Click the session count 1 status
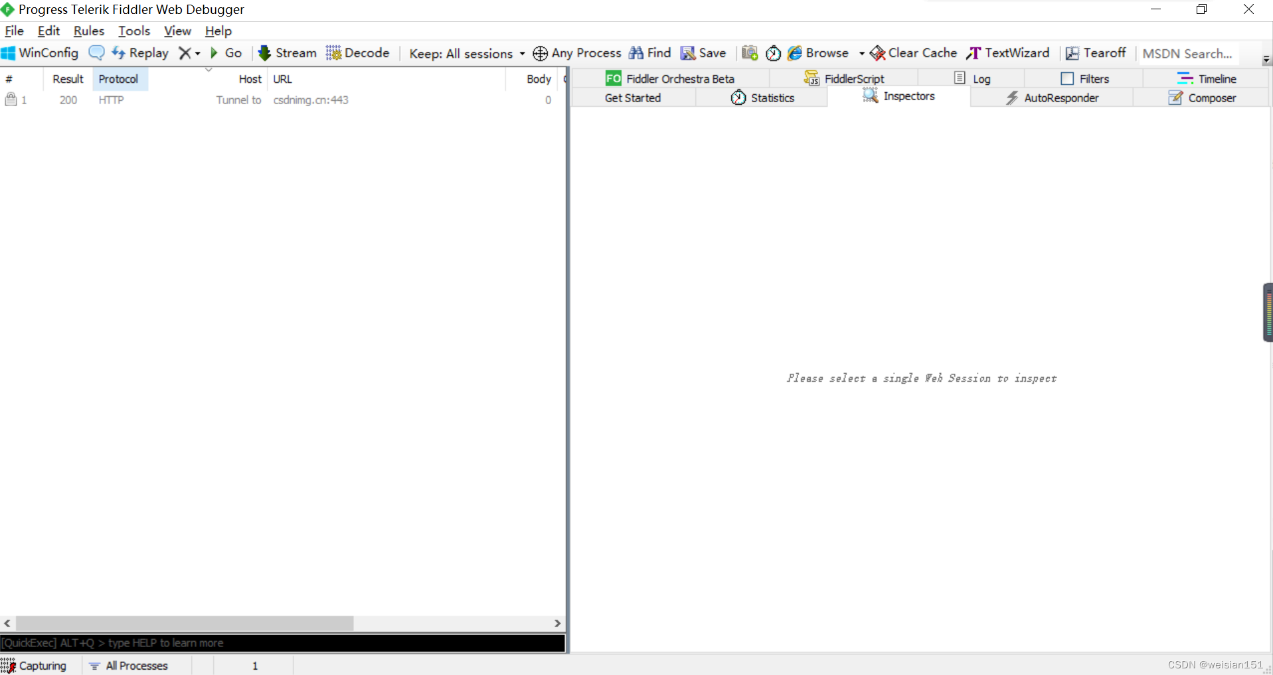 click(254, 666)
